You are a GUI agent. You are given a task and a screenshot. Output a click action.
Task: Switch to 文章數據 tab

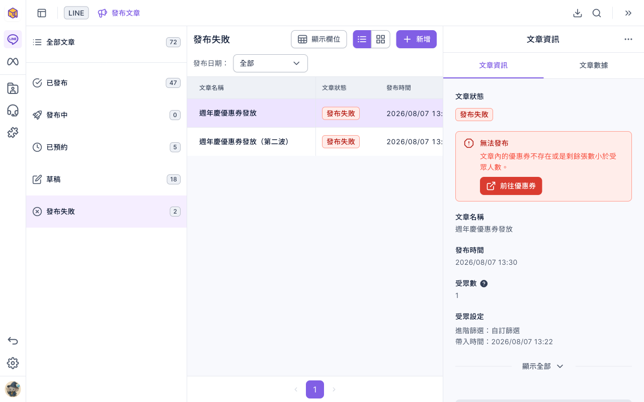point(594,65)
